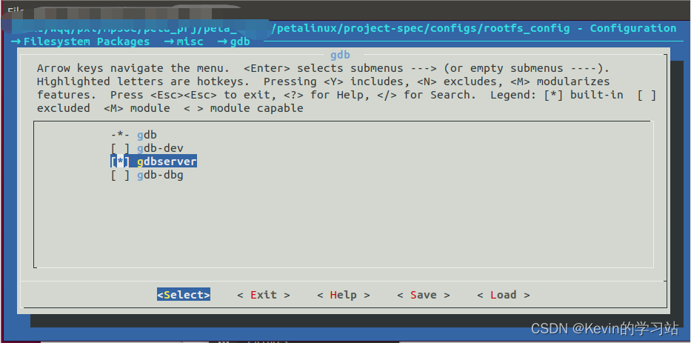Click the misc breadcrumb

click(x=190, y=41)
